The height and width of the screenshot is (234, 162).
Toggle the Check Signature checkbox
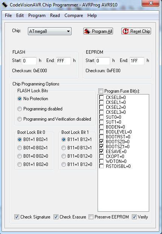[17, 217]
